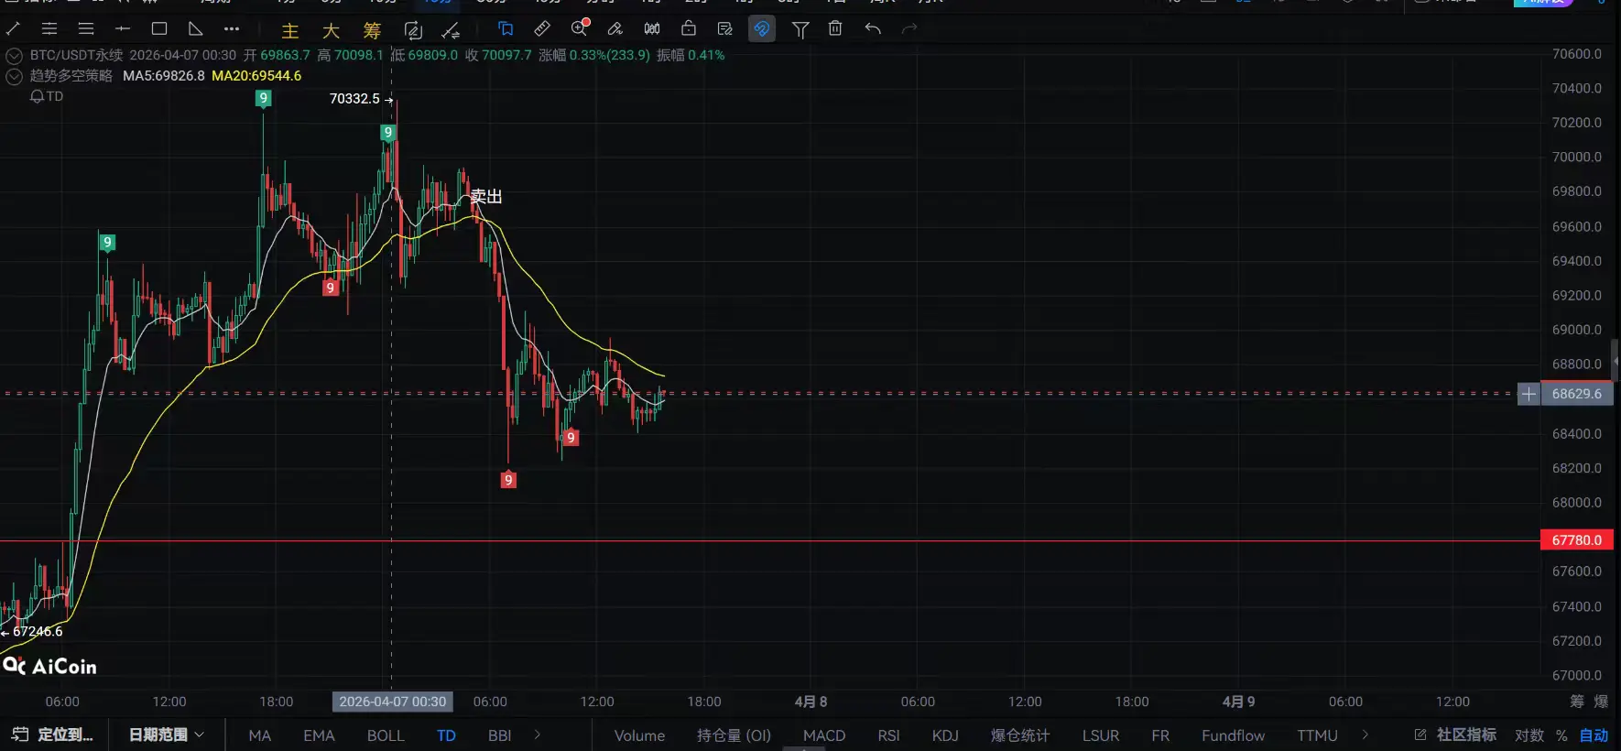Select the ruler measure tool
Viewport: 1621px width, 751px height.
click(542, 29)
